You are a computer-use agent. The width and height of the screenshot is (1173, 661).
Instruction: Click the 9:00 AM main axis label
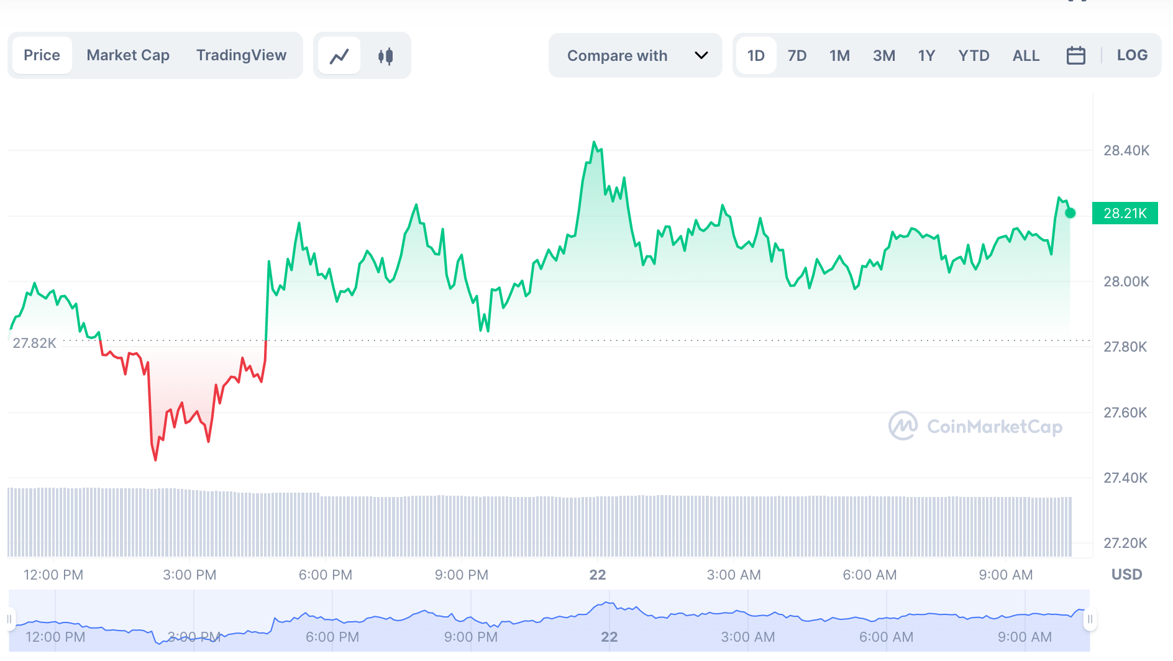click(x=1006, y=575)
